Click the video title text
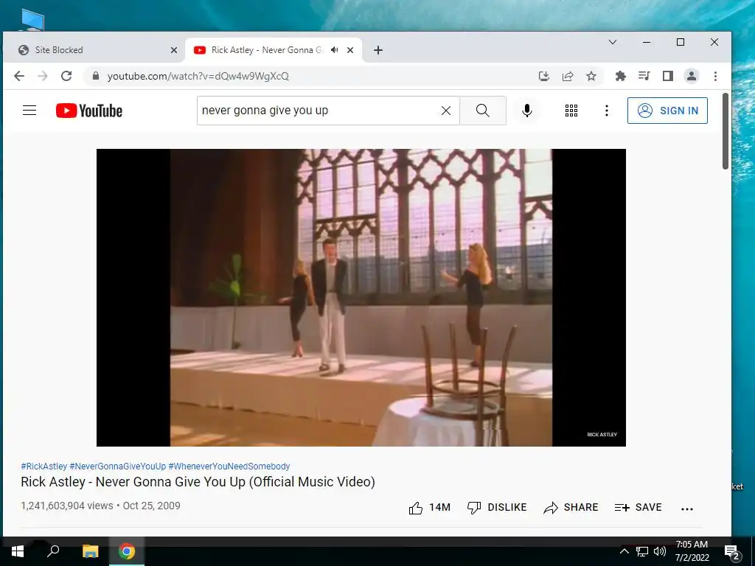This screenshot has height=566, width=755. (x=198, y=482)
